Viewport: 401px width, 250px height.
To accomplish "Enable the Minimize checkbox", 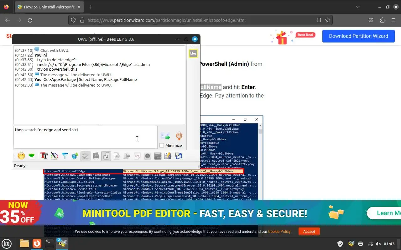I will coord(162,145).
